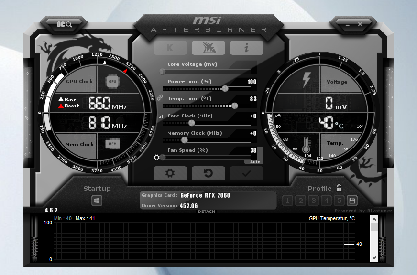Click the MEM chip icon in gauge
Image resolution: width=417 pixels, height=275 pixels.
(x=112, y=144)
